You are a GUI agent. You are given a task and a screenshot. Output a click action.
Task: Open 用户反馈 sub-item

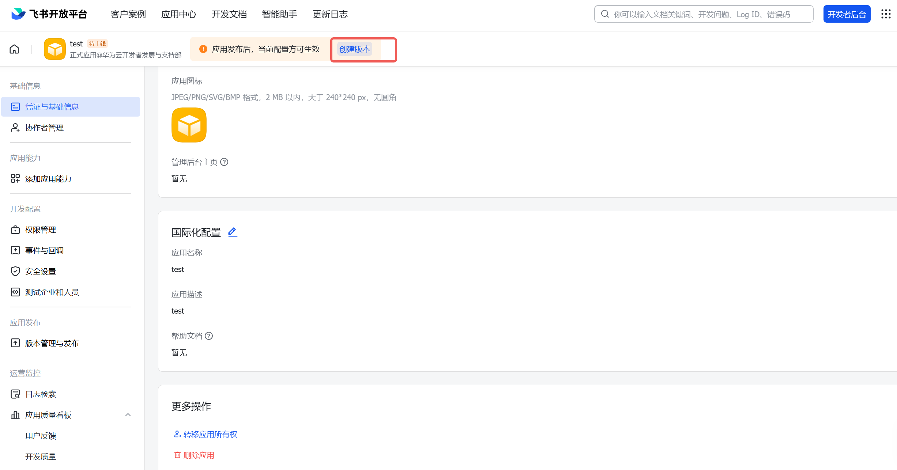(41, 436)
